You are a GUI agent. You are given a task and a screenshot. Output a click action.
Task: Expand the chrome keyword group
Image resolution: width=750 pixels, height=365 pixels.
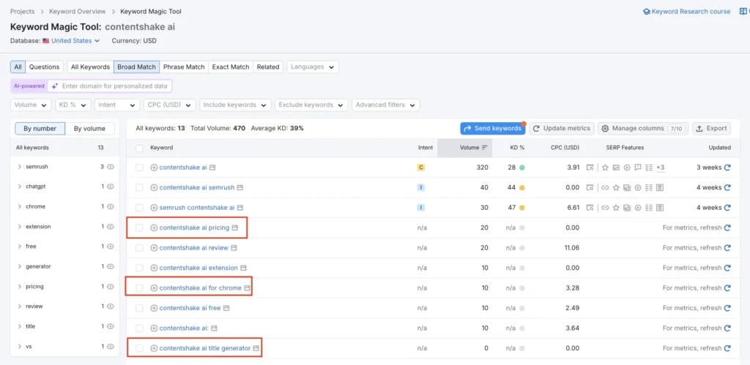pyautogui.click(x=20, y=206)
